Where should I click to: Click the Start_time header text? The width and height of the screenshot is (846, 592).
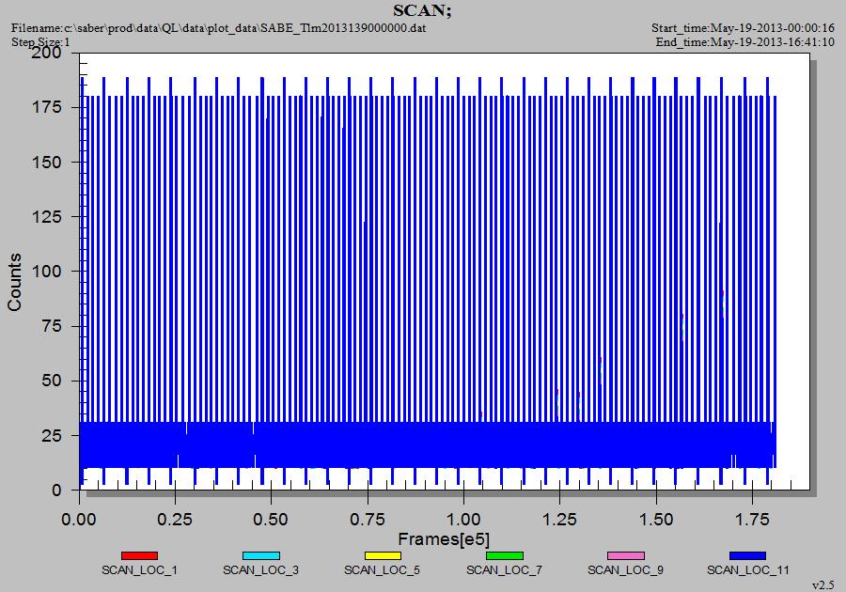pyautogui.click(x=743, y=27)
